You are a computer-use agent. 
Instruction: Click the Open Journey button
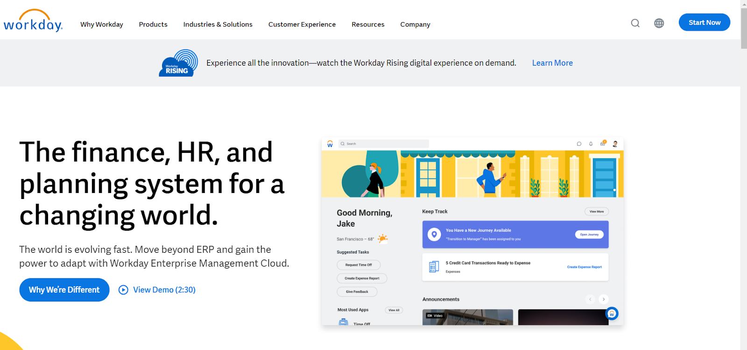click(x=589, y=234)
